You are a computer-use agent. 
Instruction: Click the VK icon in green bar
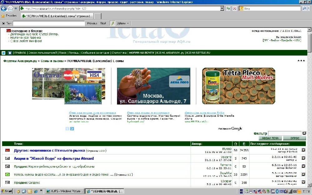[10, 53]
